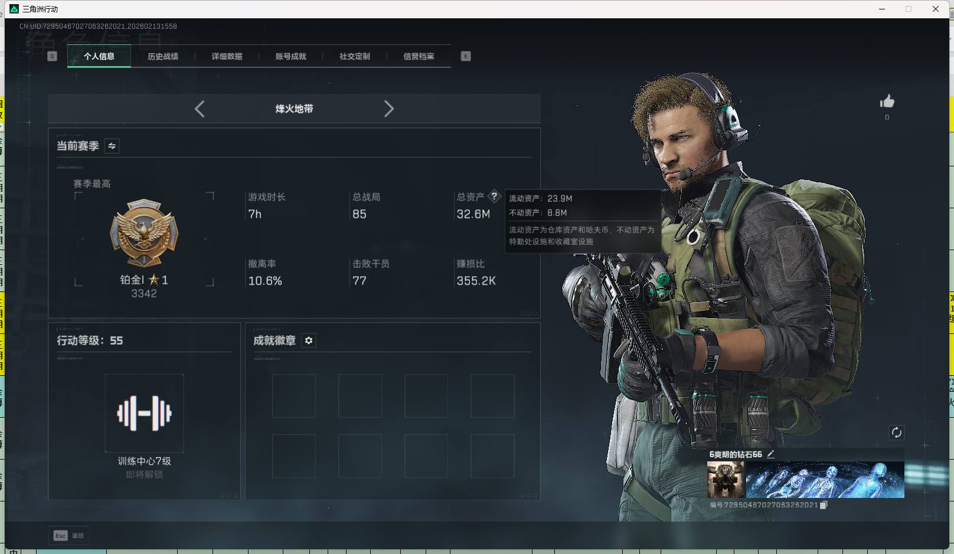Click the Esc 返回 back button
Viewport: 954px width, 554px height.
(x=68, y=535)
